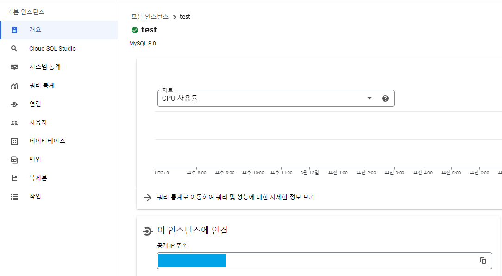The height and width of the screenshot is (276, 502).
Task: Open Cloud SQL Studio from the sidebar
Action: 59,49
